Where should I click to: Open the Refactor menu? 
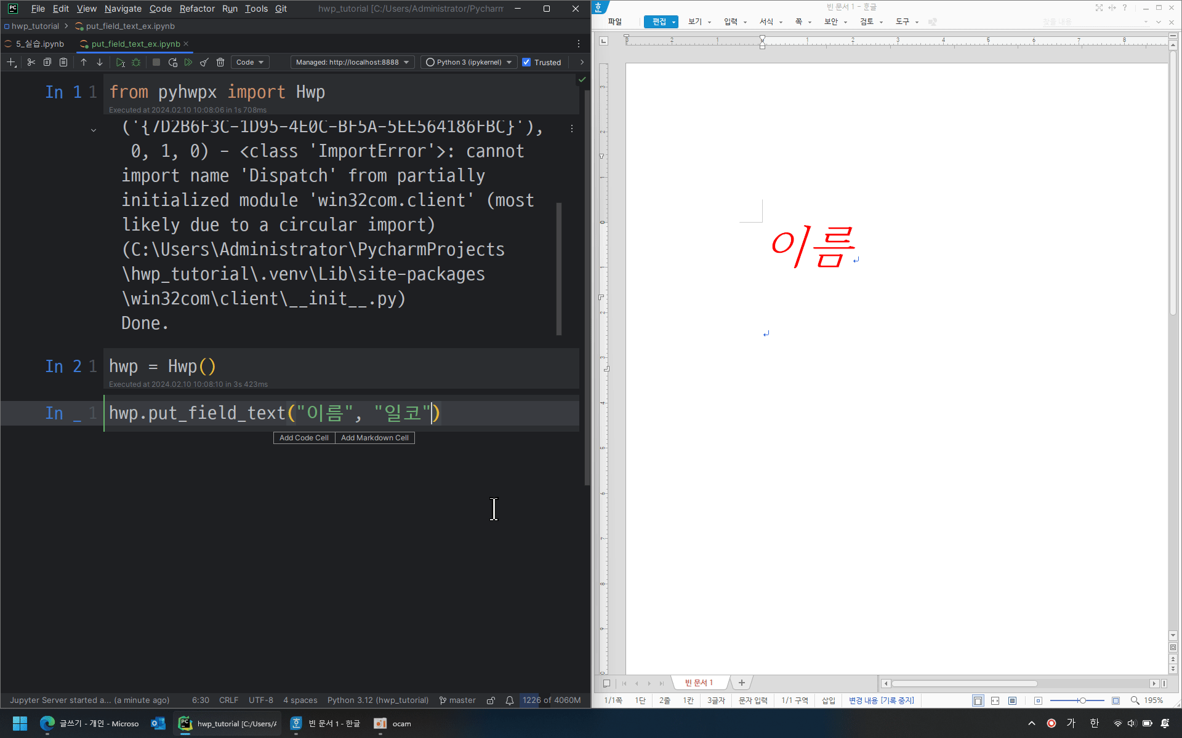tap(197, 9)
